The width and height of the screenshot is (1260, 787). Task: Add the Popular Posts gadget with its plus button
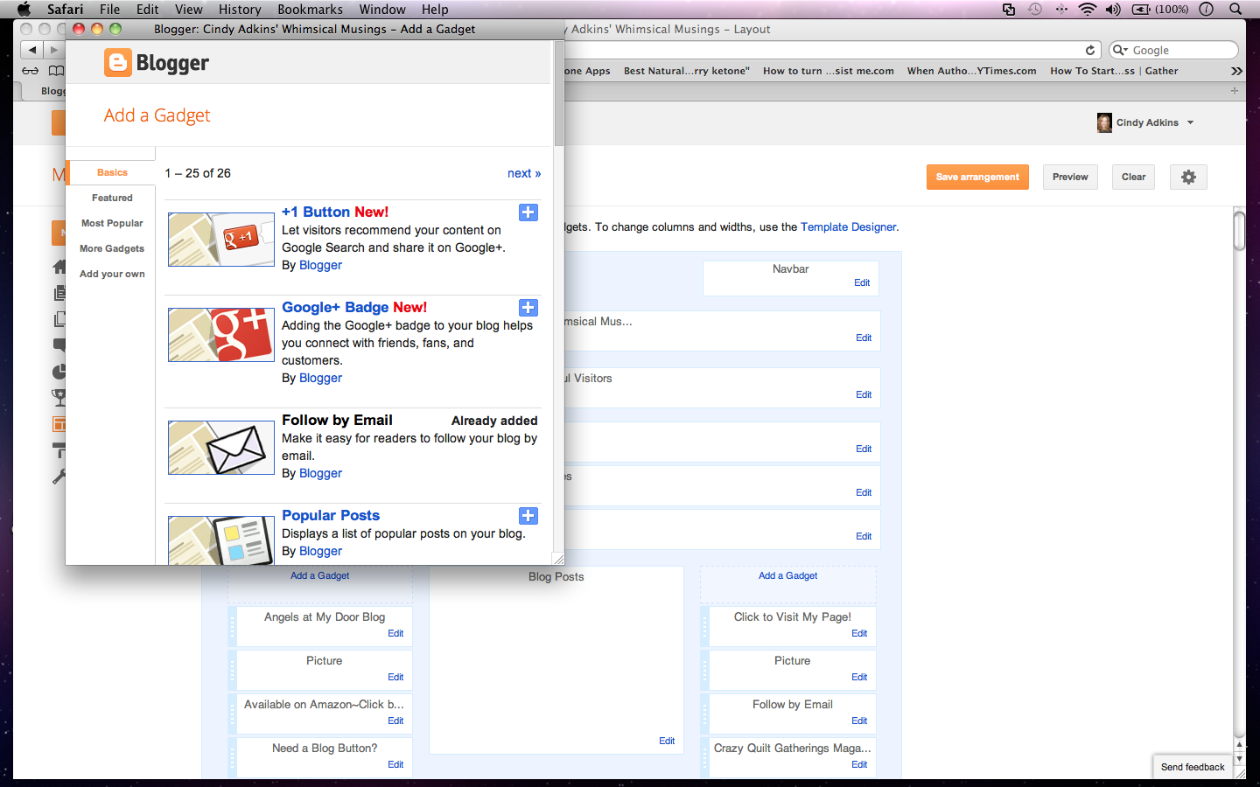click(x=528, y=516)
